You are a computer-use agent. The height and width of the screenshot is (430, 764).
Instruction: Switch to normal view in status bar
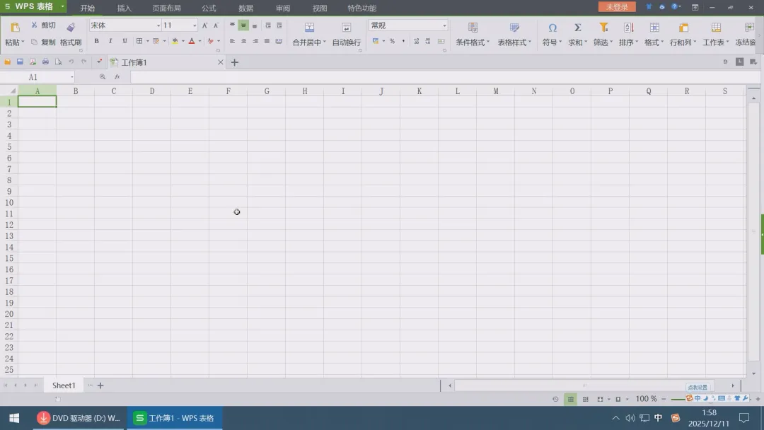point(571,400)
